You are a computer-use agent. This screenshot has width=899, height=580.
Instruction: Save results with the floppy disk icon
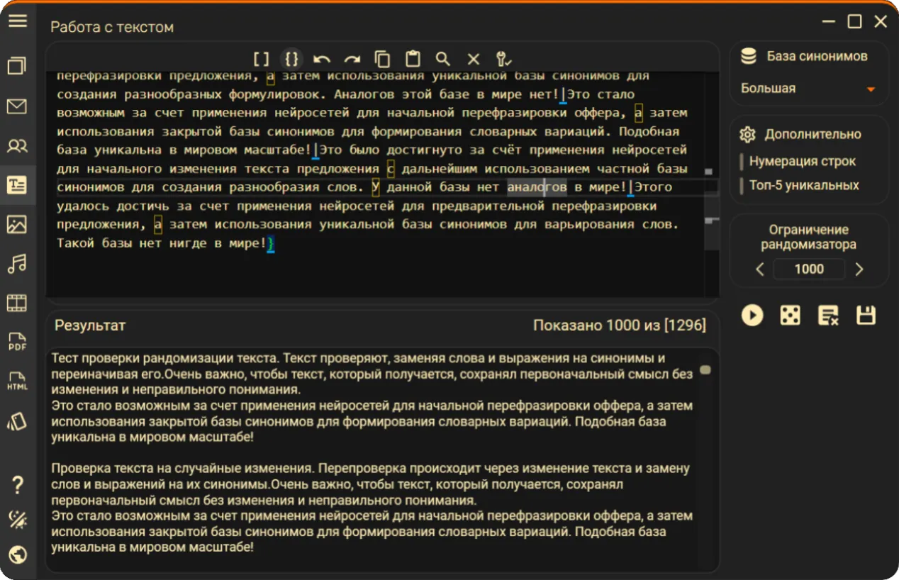(x=866, y=315)
